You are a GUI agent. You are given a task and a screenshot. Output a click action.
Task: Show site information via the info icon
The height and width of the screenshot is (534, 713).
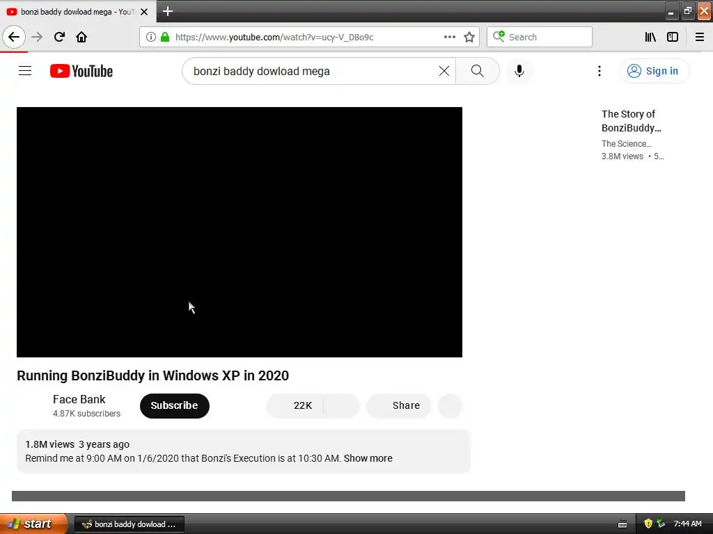[x=151, y=37]
